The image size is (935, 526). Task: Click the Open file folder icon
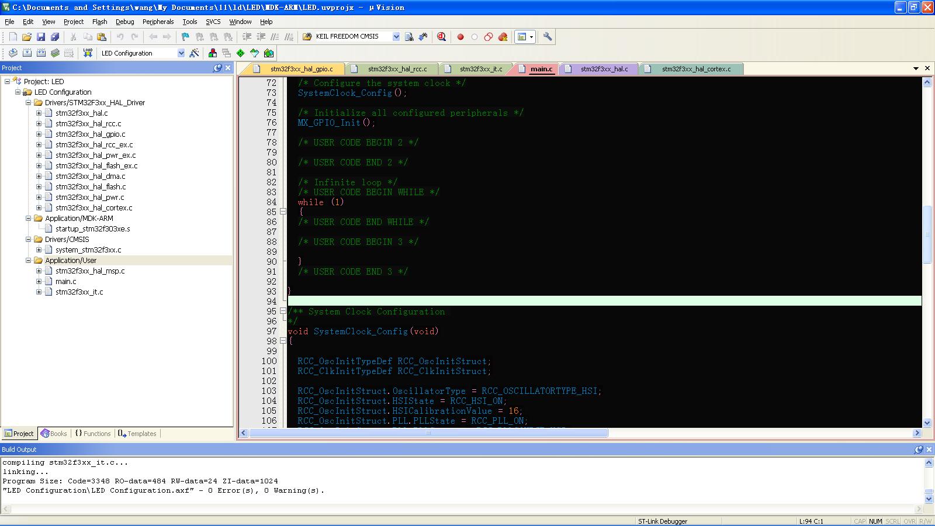pyautogui.click(x=27, y=37)
